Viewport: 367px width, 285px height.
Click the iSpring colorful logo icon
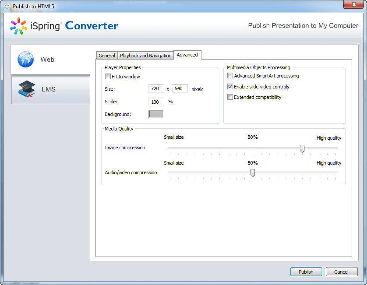point(18,26)
